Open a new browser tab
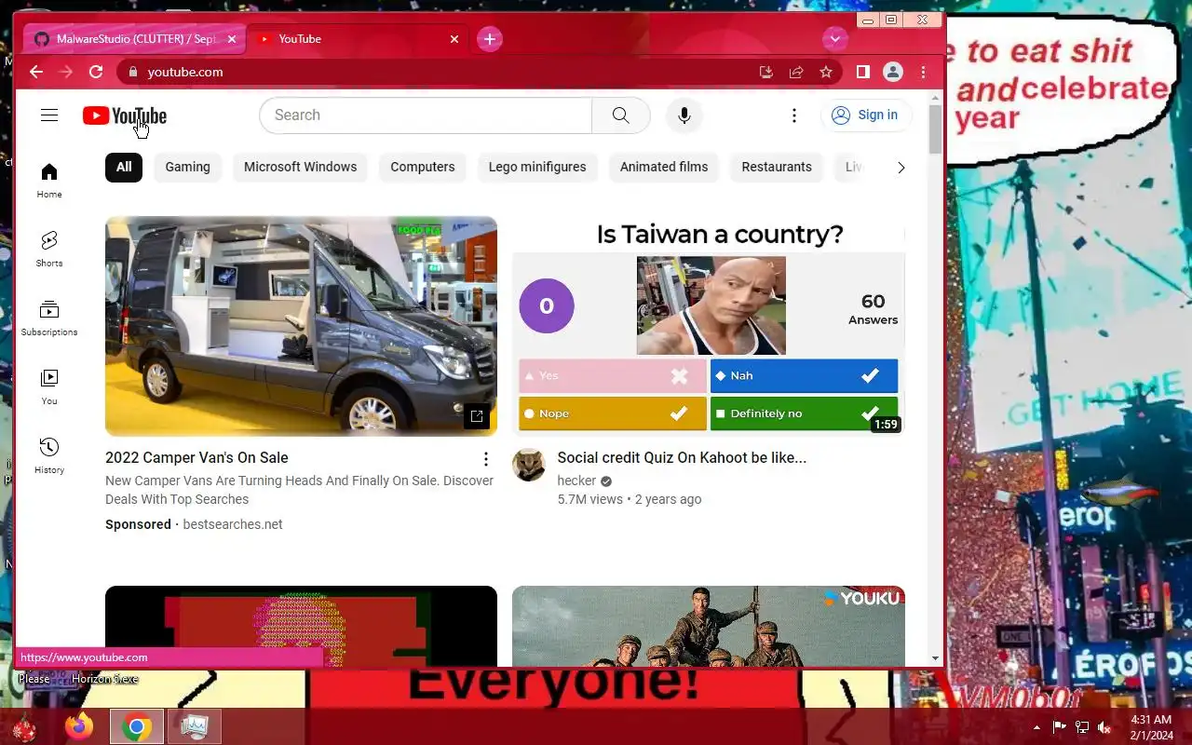The height and width of the screenshot is (745, 1192). point(490,39)
